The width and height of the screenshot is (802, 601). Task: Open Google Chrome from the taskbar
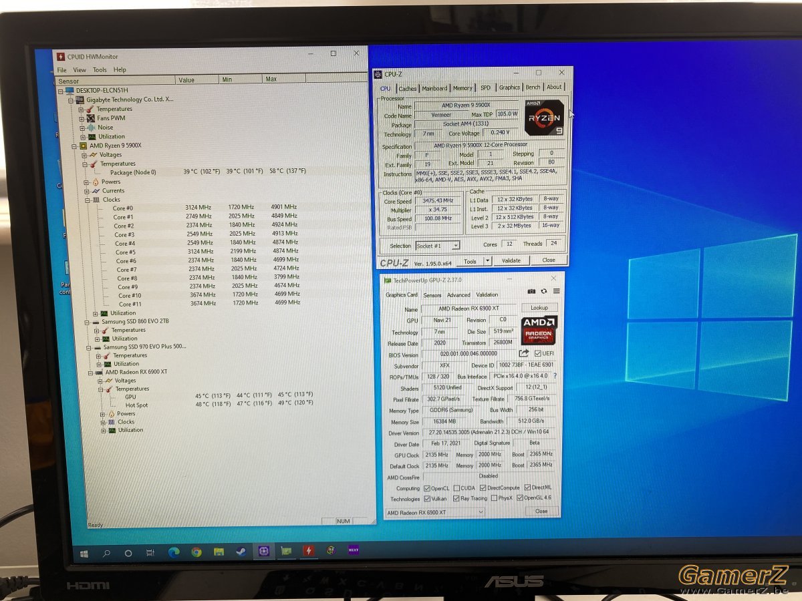(196, 552)
